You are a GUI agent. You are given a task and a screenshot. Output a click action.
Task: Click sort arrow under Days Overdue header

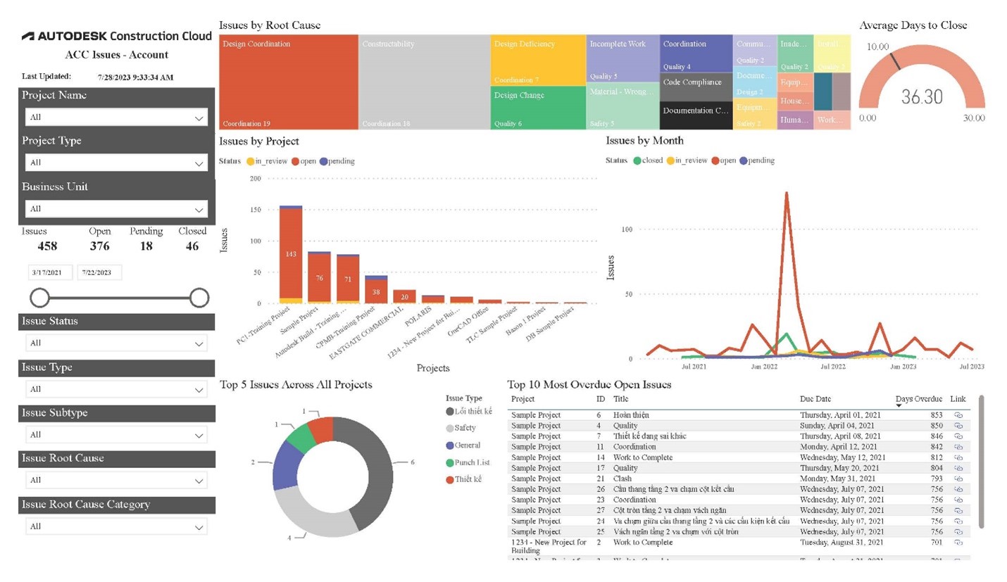[x=899, y=406]
